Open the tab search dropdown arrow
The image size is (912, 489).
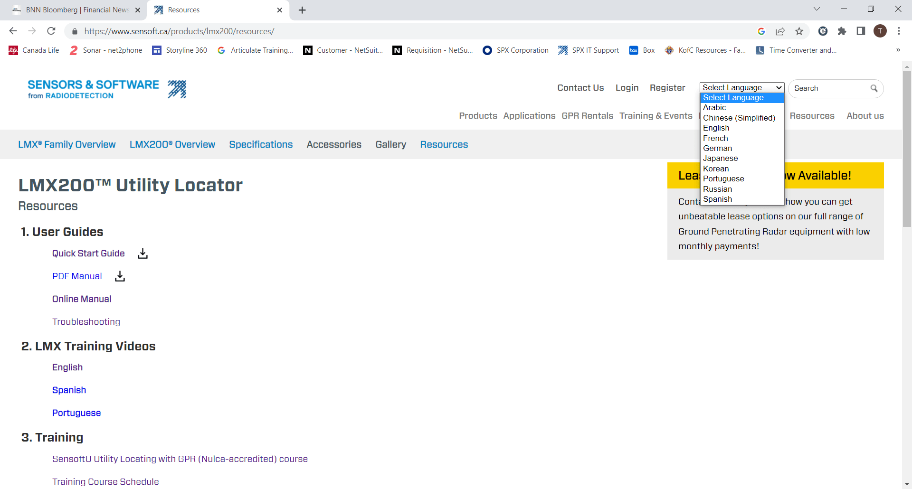[817, 9]
